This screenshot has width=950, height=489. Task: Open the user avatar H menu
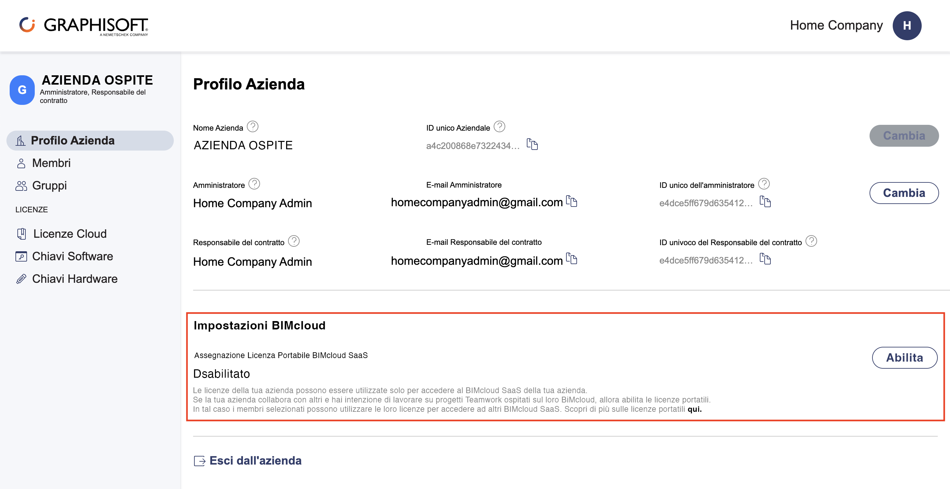tap(907, 25)
